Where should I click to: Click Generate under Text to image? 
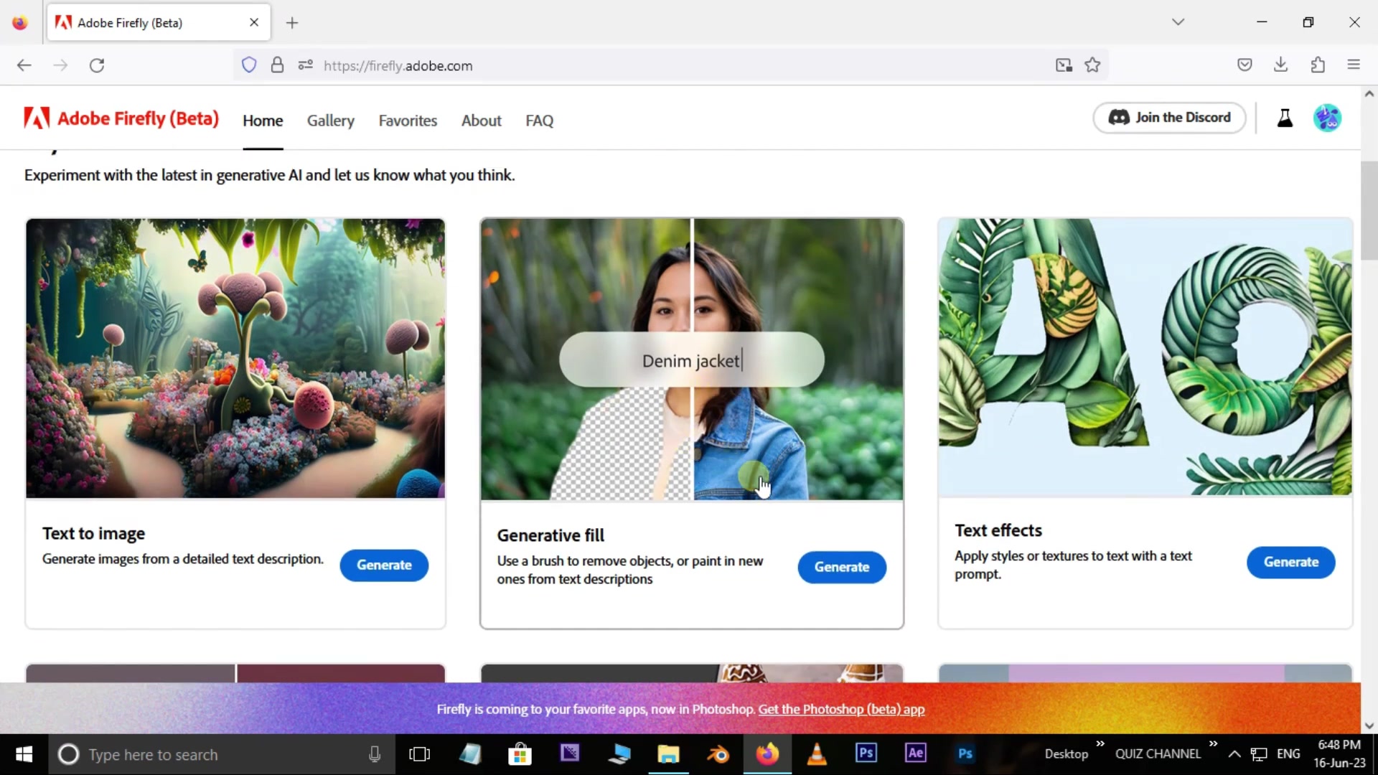[x=384, y=565]
